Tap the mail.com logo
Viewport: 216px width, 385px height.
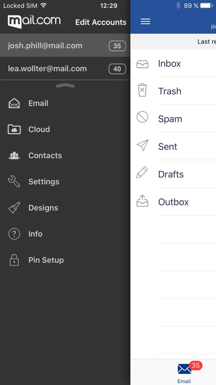34,22
